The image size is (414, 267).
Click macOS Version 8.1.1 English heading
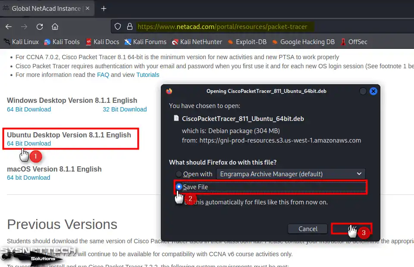point(54,169)
